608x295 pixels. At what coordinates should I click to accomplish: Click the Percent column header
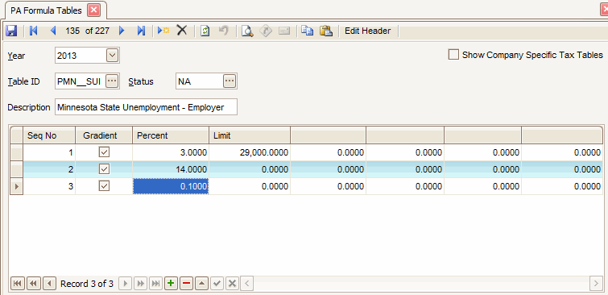pos(171,135)
